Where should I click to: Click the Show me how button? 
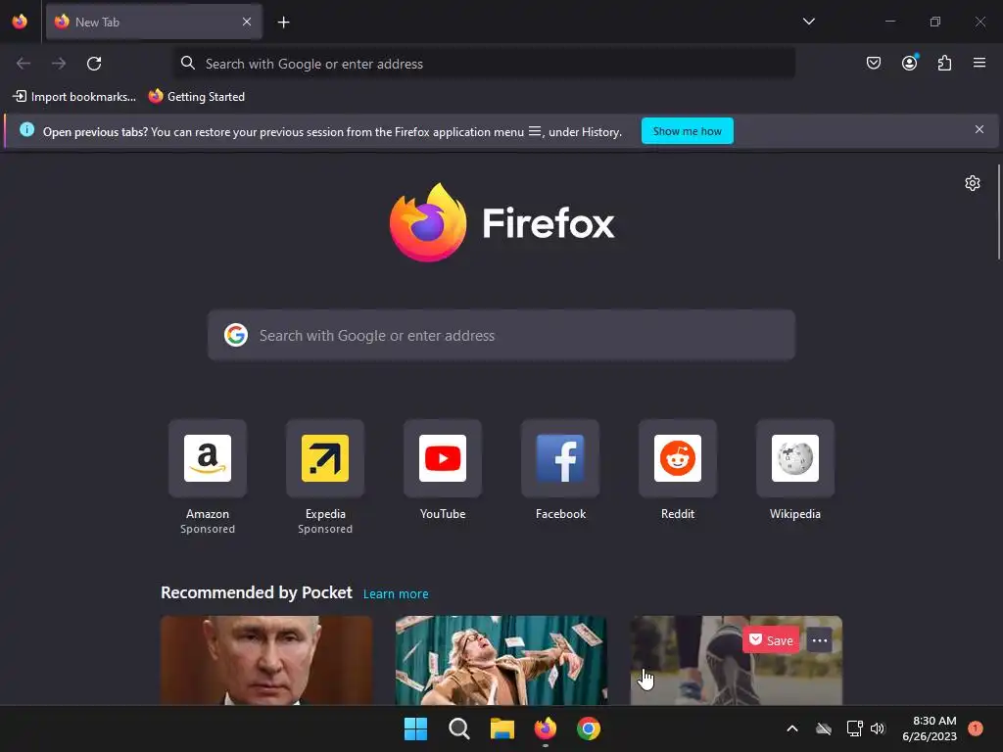click(687, 131)
